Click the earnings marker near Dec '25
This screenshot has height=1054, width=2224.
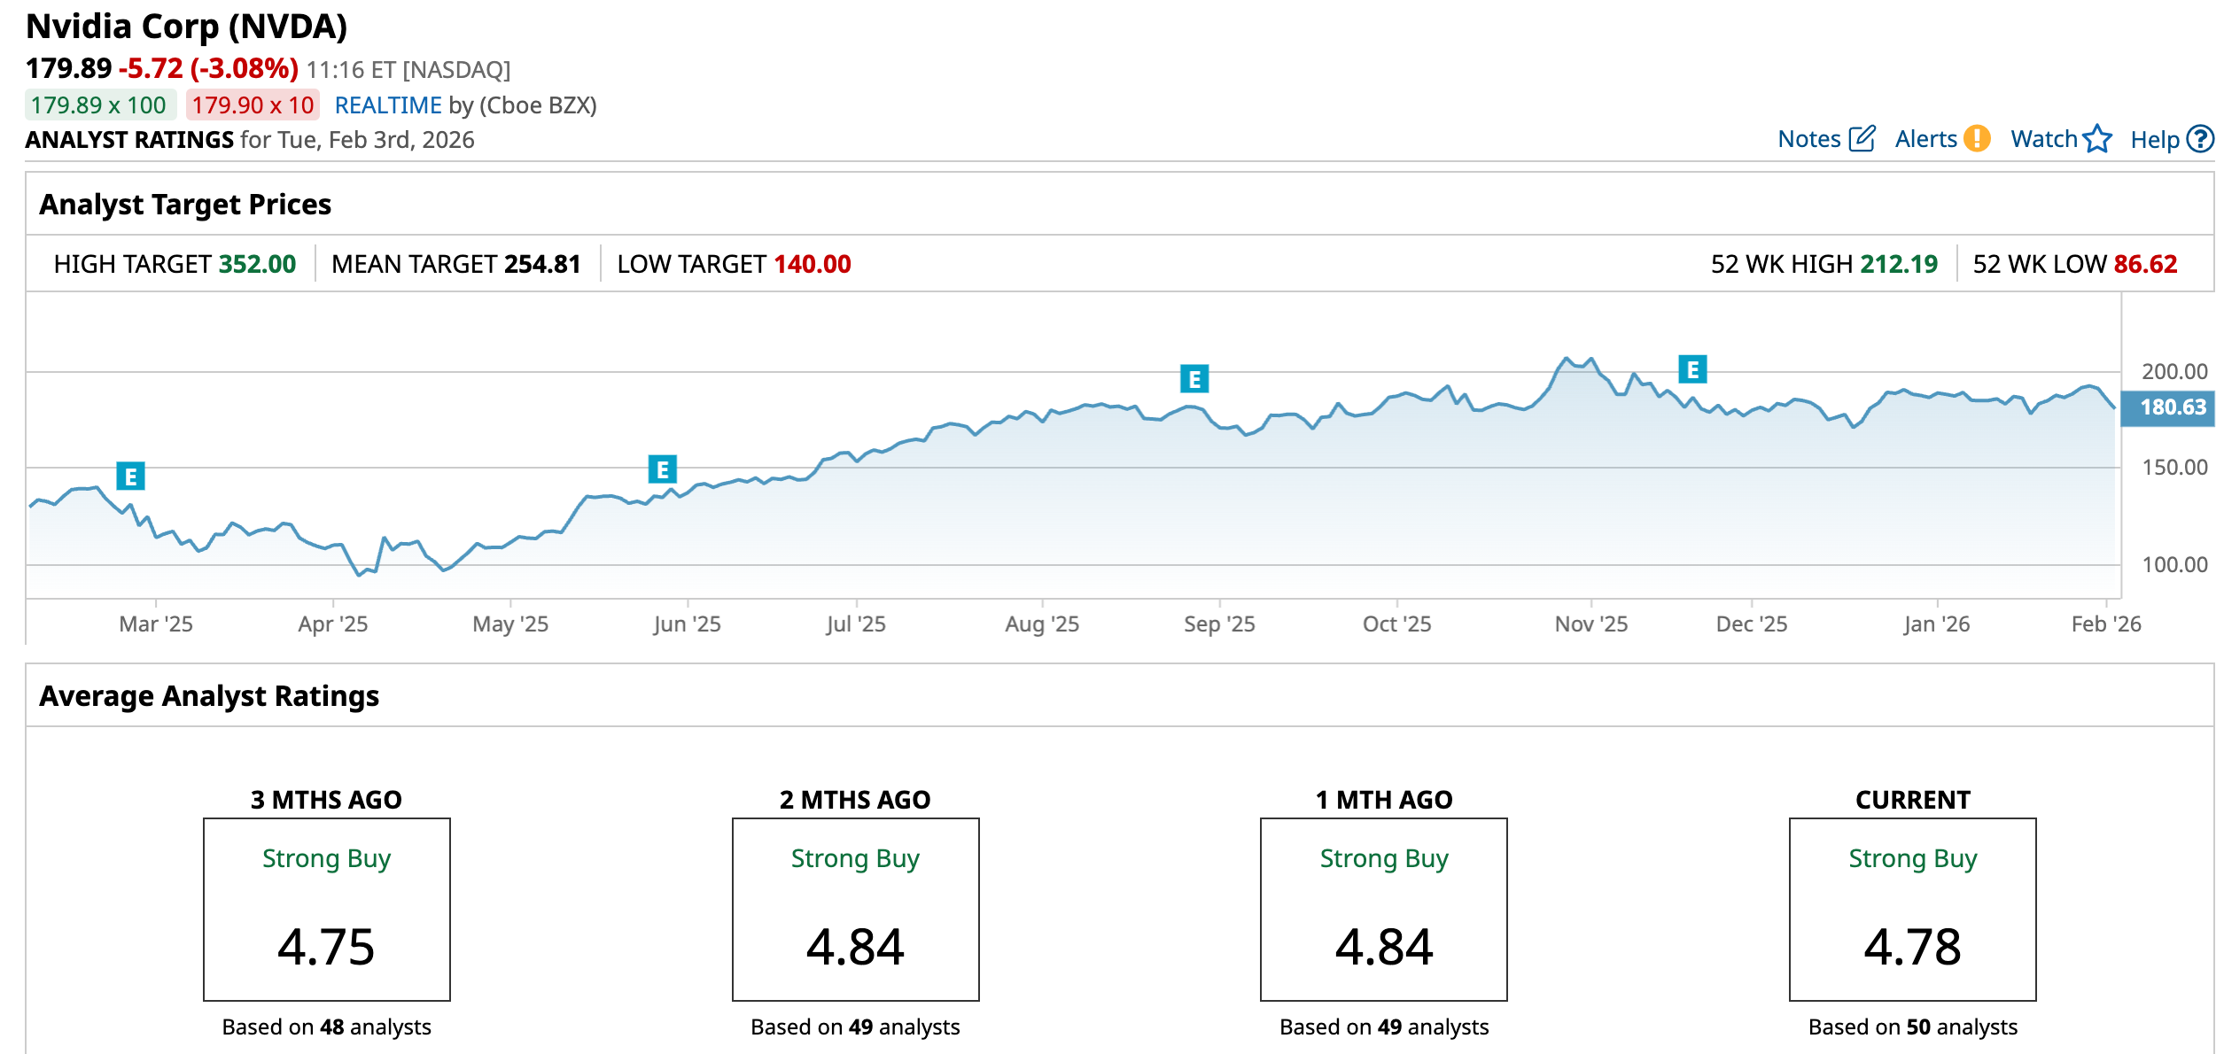click(x=1692, y=369)
